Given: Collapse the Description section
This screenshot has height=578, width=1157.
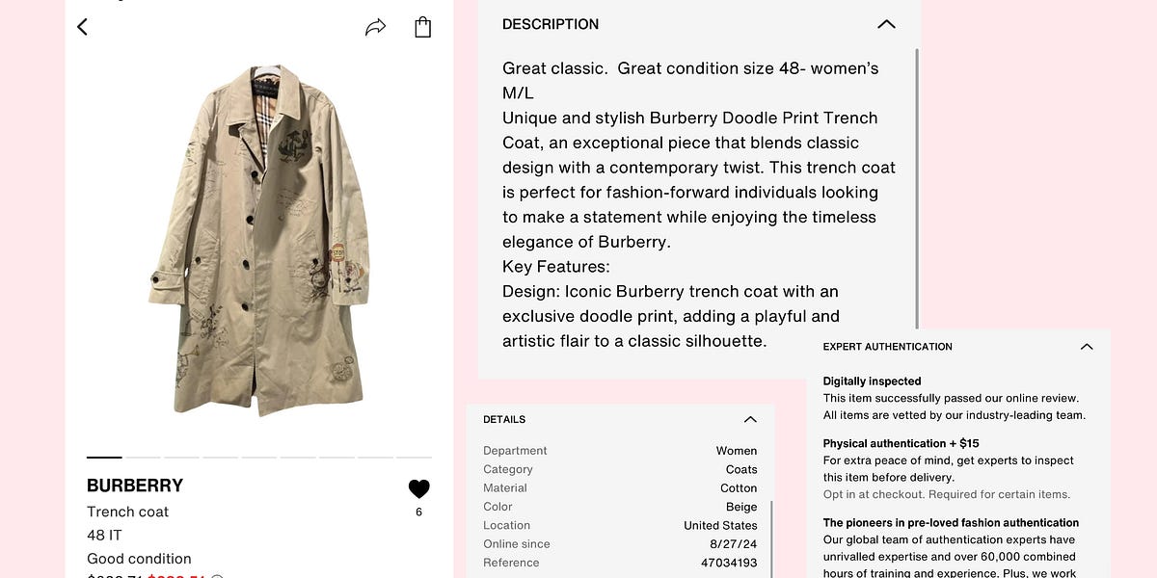Looking at the screenshot, I should 886,24.
